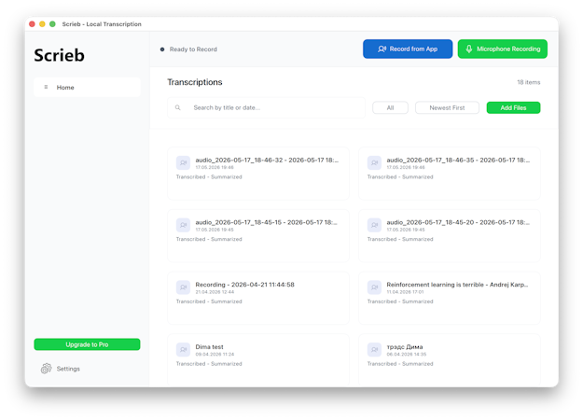This screenshot has width=583, height=420.
Task: Click the Settings gear icon
Action: (46, 369)
